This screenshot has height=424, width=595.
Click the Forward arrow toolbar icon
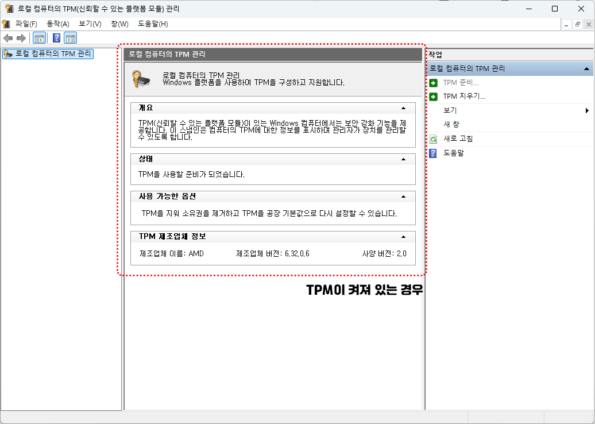(x=21, y=38)
